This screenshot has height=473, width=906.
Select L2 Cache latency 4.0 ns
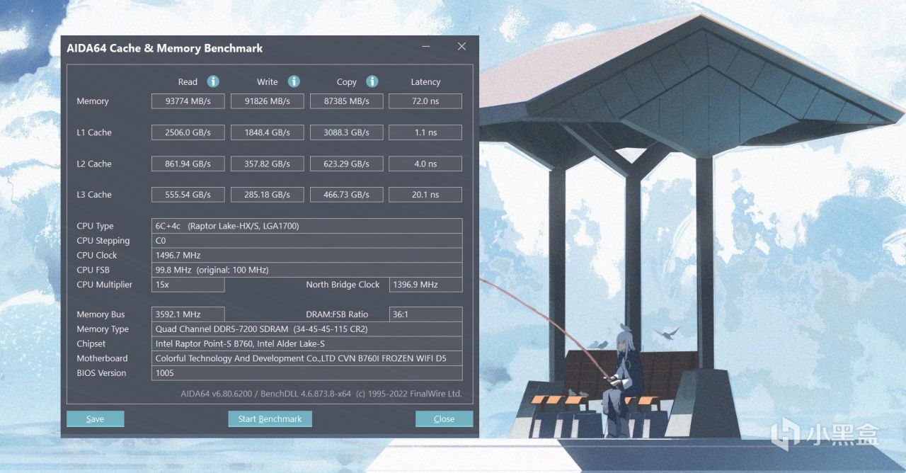[x=425, y=164]
